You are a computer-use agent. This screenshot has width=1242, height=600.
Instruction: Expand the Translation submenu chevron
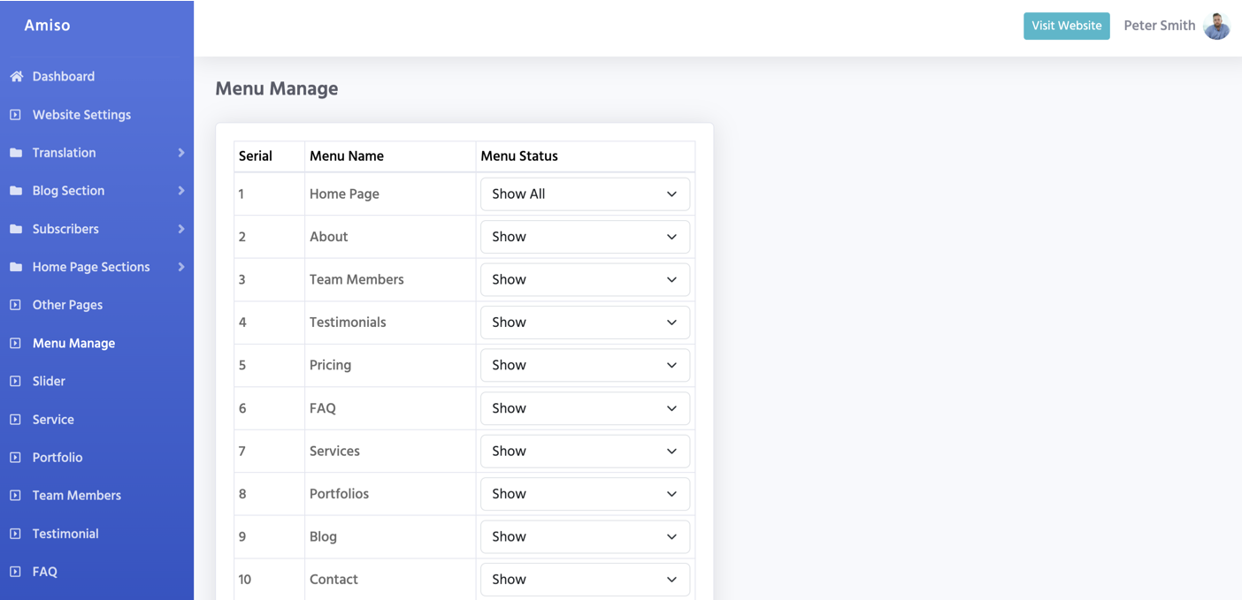pyautogui.click(x=180, y=153)
